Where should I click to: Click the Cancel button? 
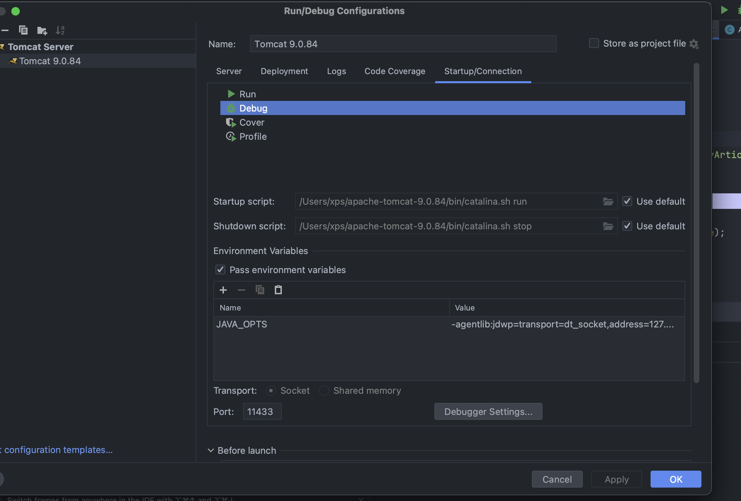pyautogui.click(x=557, y=479)
